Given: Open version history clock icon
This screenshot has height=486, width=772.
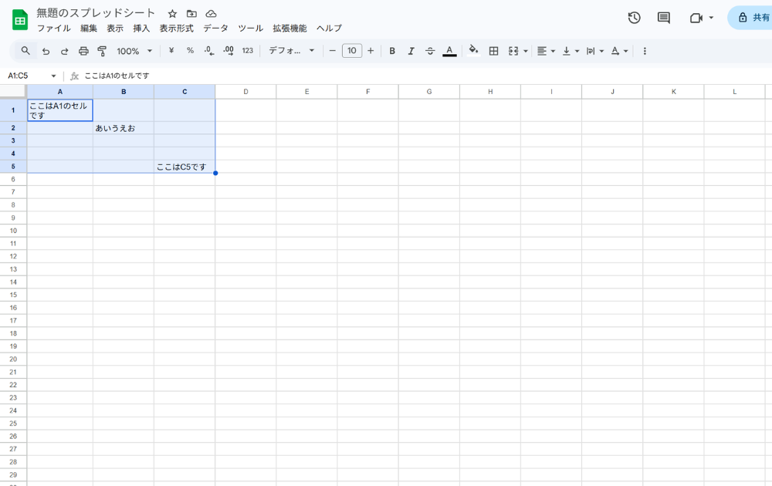Looking at the screenshot, I should tap(634, 18).
